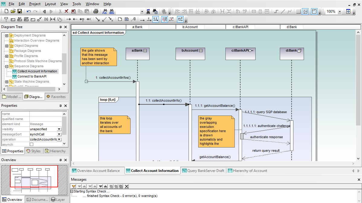
Task: Open the Project menu
Action: 35,4
